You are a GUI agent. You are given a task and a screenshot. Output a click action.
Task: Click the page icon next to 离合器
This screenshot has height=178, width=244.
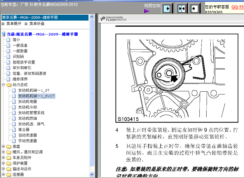click(14, 130)
